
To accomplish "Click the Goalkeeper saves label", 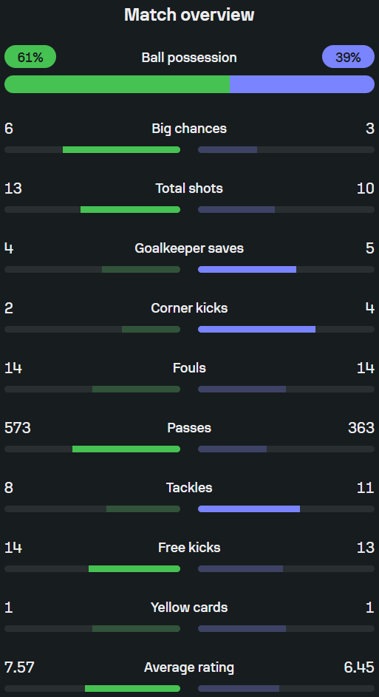I will click(x=189, y=248).
